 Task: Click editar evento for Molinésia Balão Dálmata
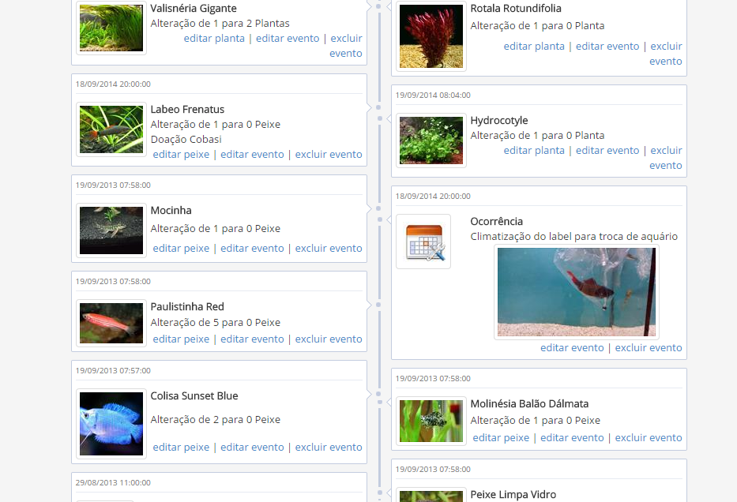coord(572,437)
